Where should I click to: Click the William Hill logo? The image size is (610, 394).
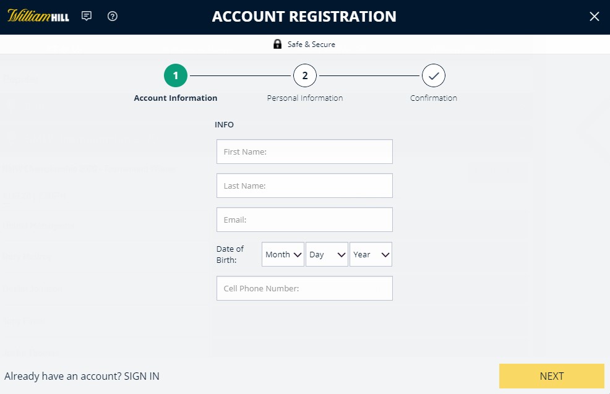coord(38,16)
